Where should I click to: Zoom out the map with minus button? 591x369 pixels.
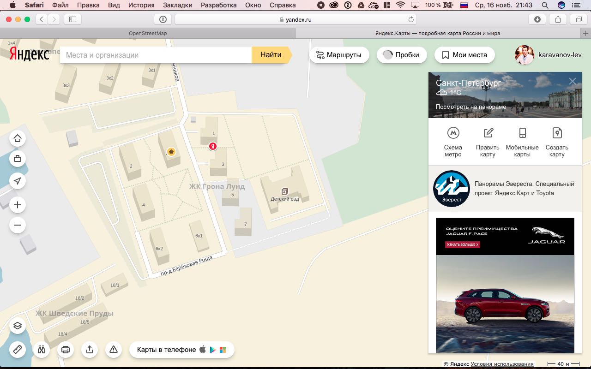[x=18, y=225]
